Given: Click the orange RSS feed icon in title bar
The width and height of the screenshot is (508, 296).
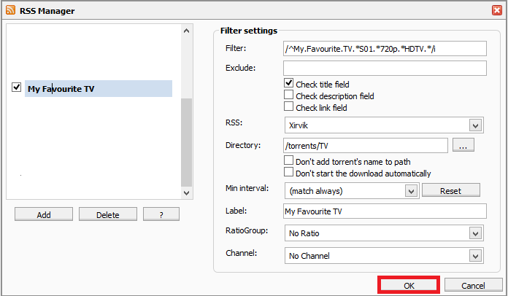Looking at the screenshot, I should click(10, 10).
